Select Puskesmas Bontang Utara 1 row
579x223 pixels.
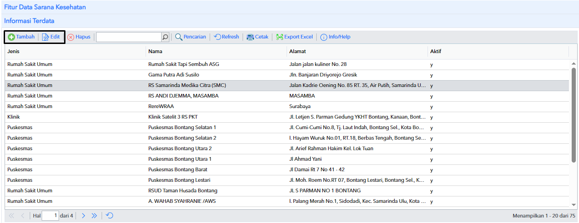(287, 159)
